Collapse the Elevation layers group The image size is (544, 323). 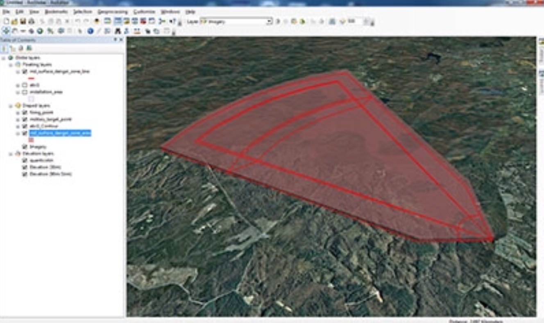click(x=11, y=154)
